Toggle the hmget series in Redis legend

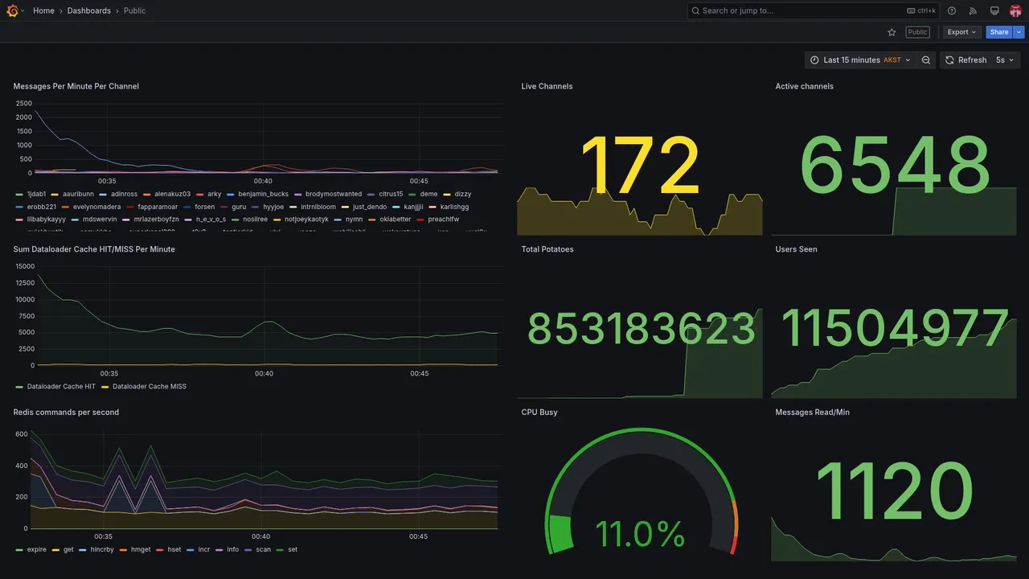click(x=141, y=549)
